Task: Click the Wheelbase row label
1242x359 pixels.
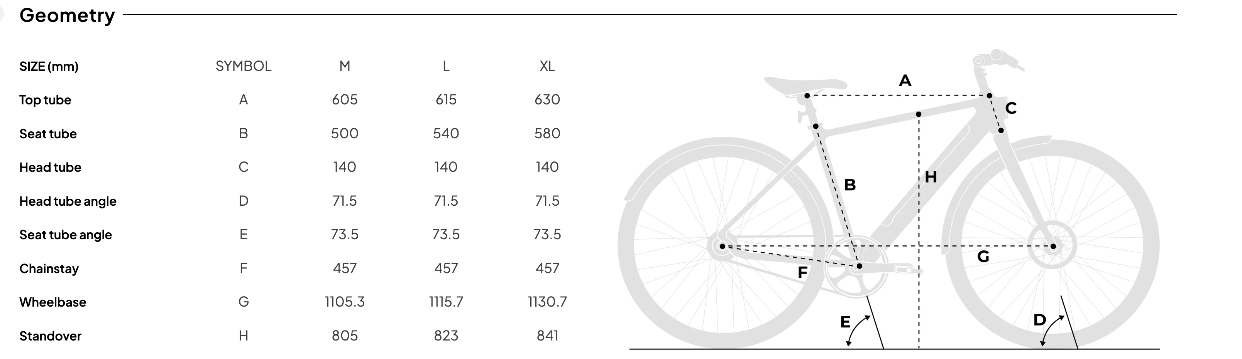Action: [52, 302]
